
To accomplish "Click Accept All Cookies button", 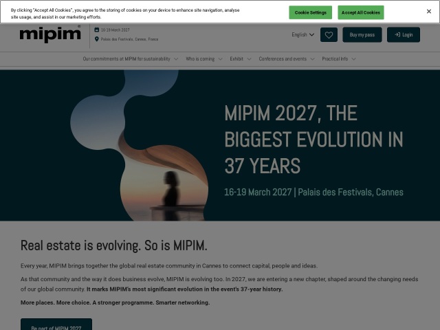I will [361, 12].
